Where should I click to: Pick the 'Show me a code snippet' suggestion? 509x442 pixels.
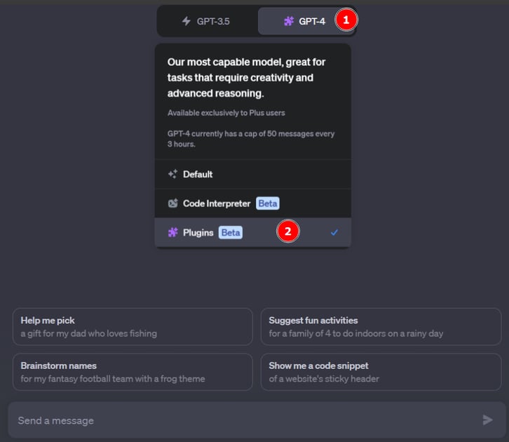click(x=381, y=372)
